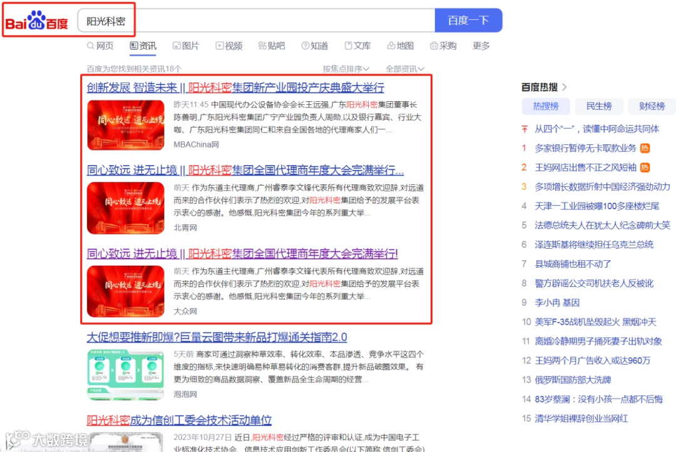Click result count text 百度为您找到相关资讯18个
676x452 pixels.
(134, 69)
